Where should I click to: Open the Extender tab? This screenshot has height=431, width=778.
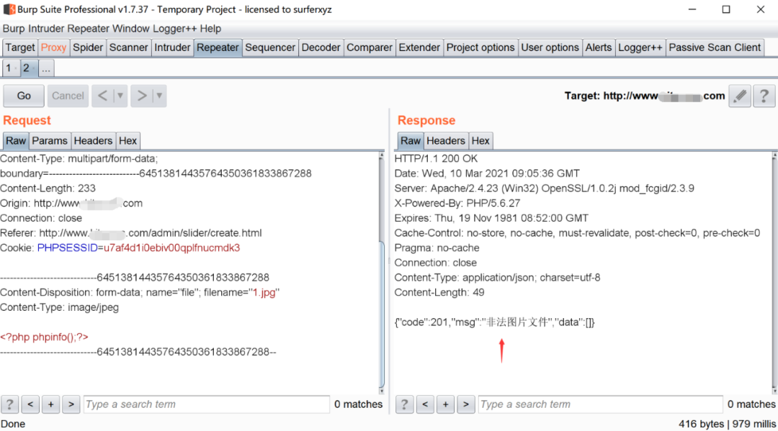point(419,47)
